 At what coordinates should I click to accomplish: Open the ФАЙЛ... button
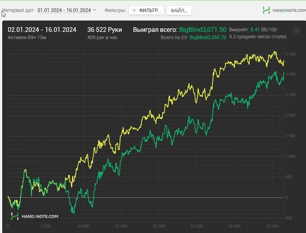(x=179, y=11)
